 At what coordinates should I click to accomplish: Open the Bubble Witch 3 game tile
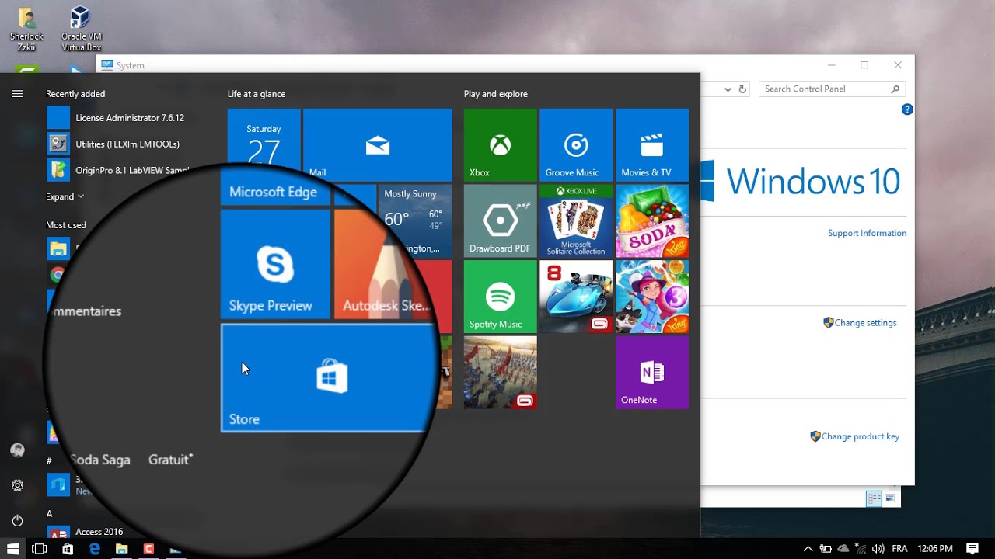[x=651, y=297]
